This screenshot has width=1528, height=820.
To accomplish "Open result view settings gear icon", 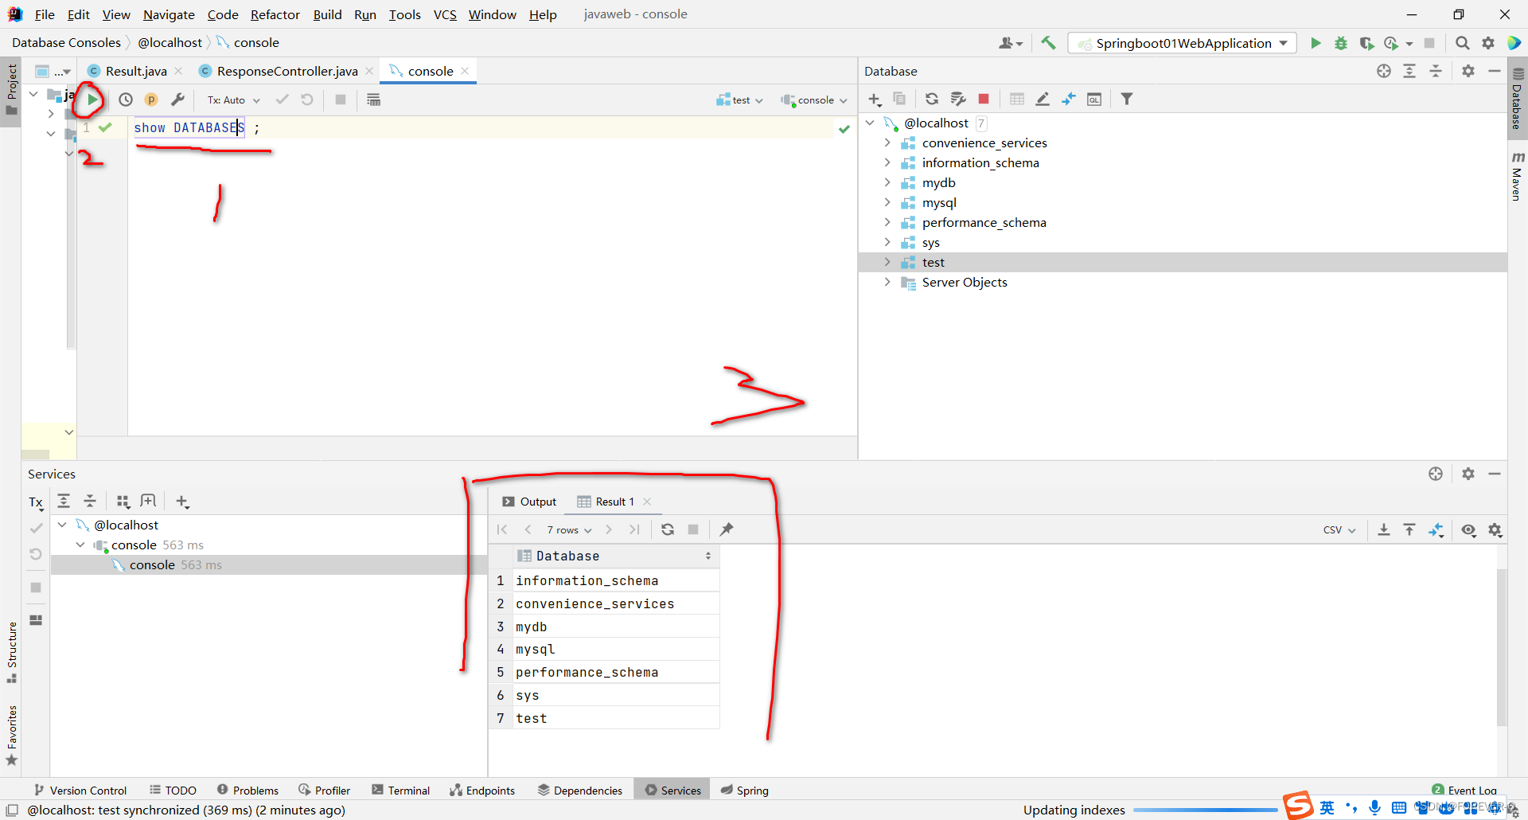I will click(1495, 529).
